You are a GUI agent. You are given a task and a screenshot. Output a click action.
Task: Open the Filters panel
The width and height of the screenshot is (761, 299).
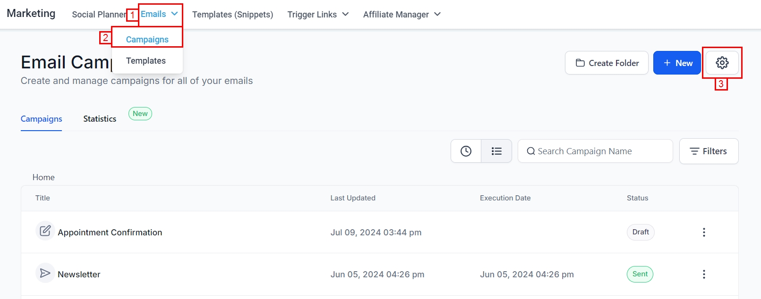tap(708, 151)
